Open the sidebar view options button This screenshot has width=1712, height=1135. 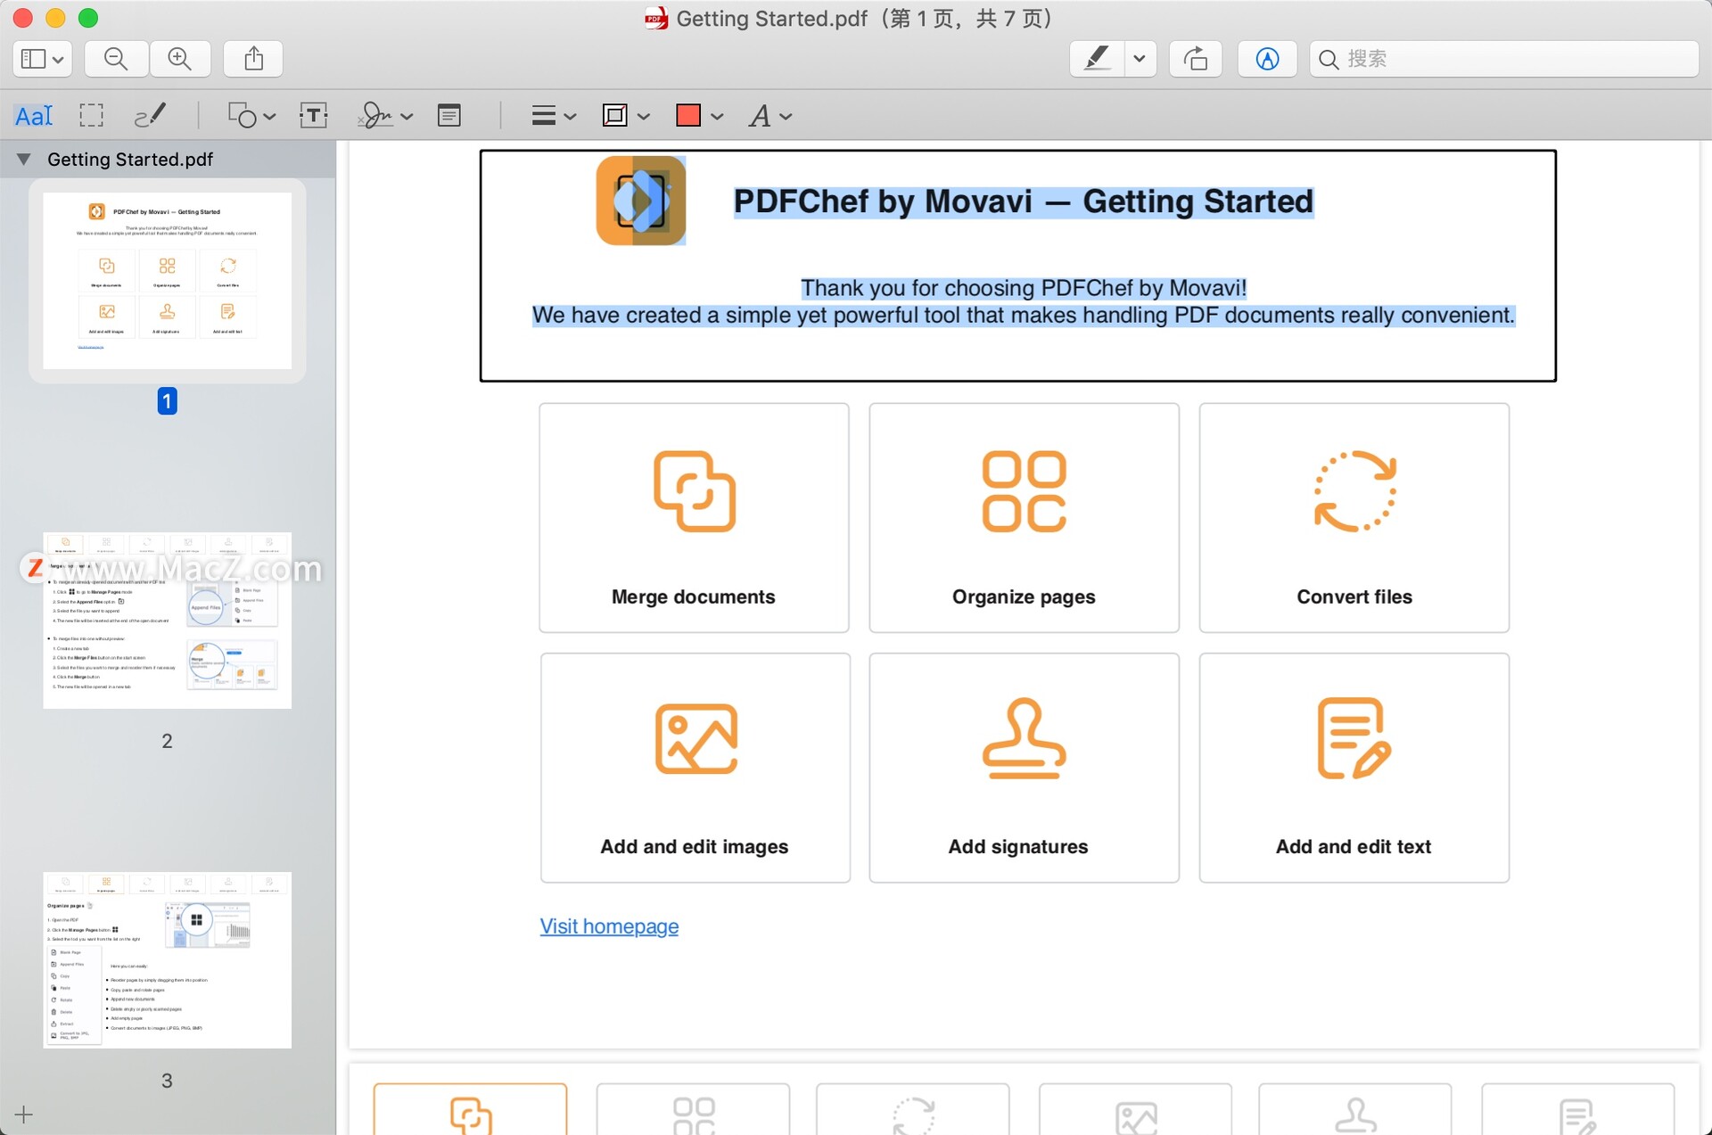(x=42, y=59)
